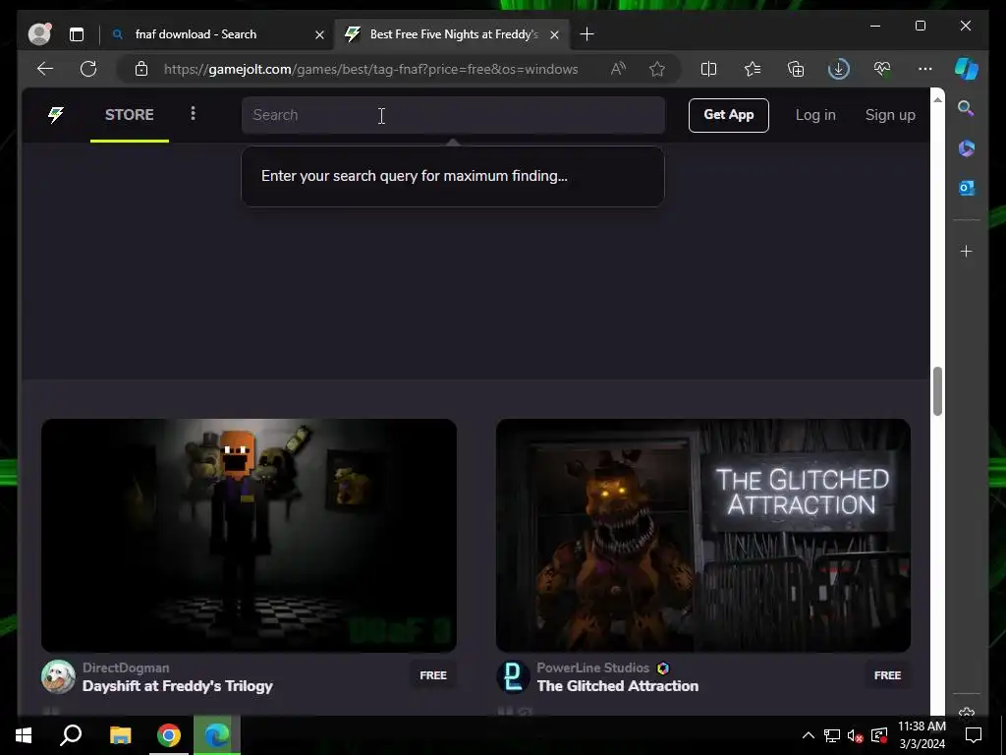
Task: Open Microsoft 365 in the sidebar
Action: 967,148
